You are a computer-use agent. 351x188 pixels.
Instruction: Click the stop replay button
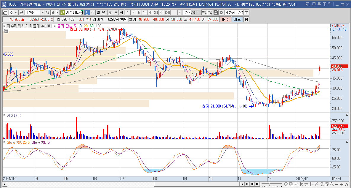(x=252, y=184)
